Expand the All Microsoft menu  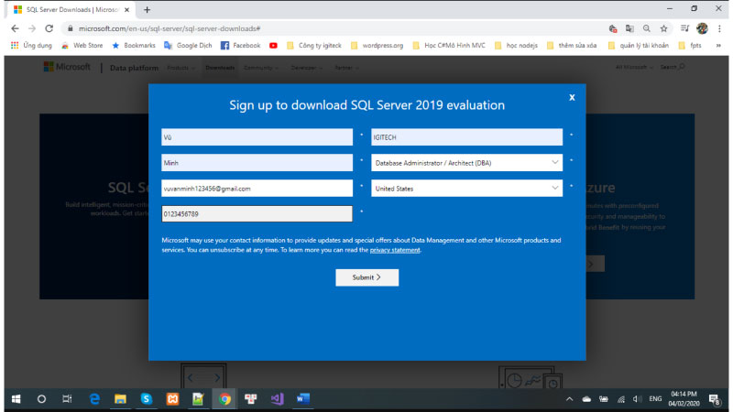634,67
